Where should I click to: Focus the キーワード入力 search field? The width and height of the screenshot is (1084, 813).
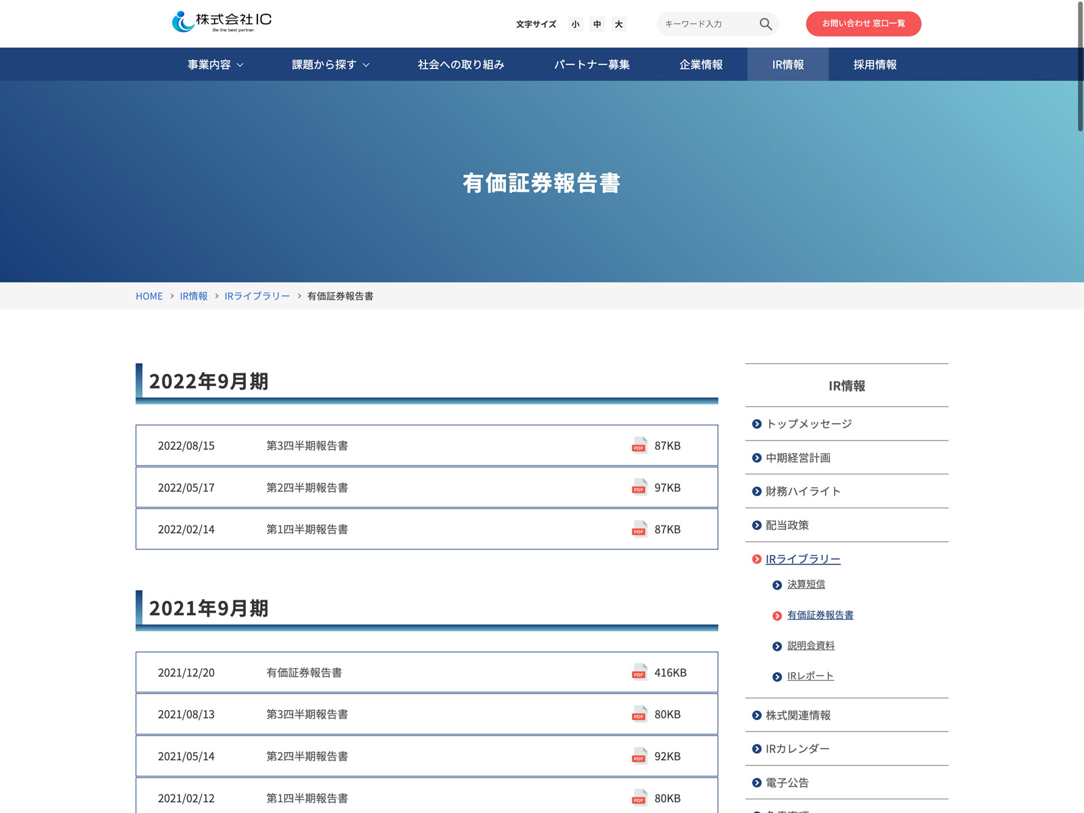708,24
